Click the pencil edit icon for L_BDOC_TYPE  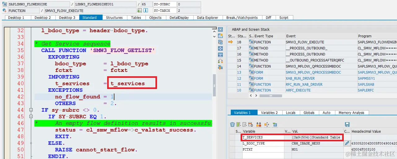[347, 144]
